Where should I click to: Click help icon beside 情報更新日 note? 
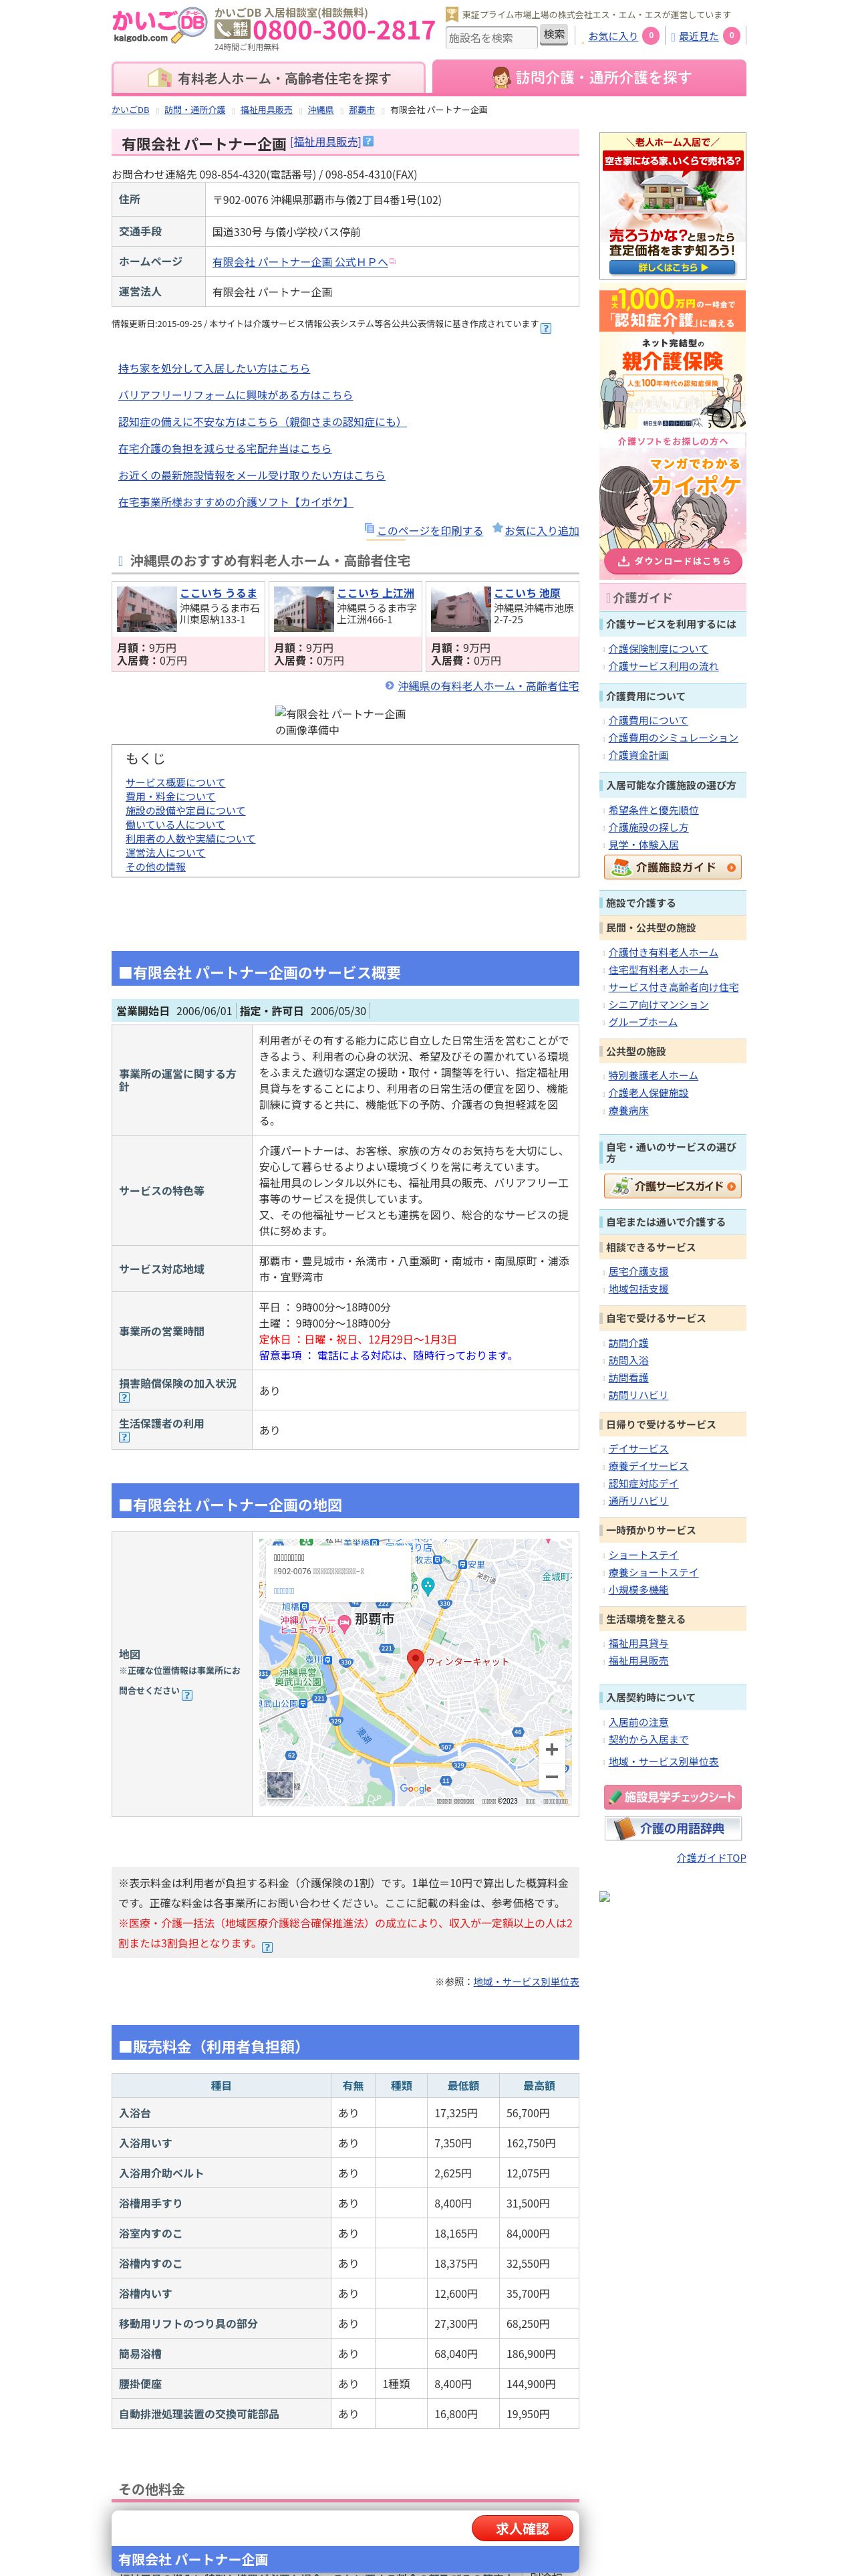pos(545,328)
